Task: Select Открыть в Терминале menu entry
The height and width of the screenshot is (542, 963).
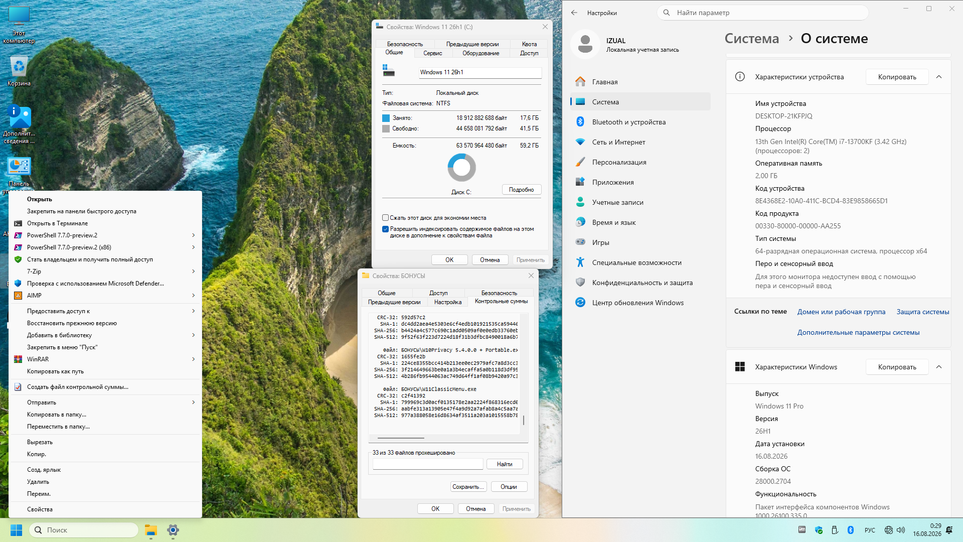Action: coord(106,223)
